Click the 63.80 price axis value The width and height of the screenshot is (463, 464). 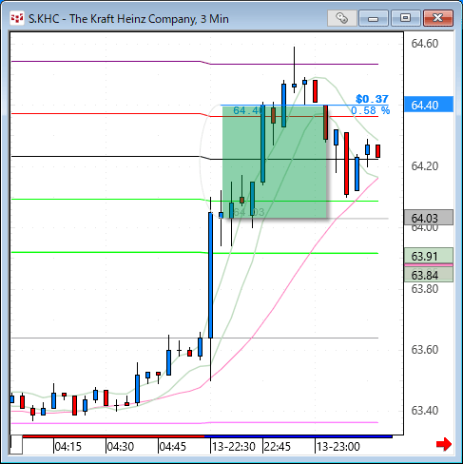425,289
